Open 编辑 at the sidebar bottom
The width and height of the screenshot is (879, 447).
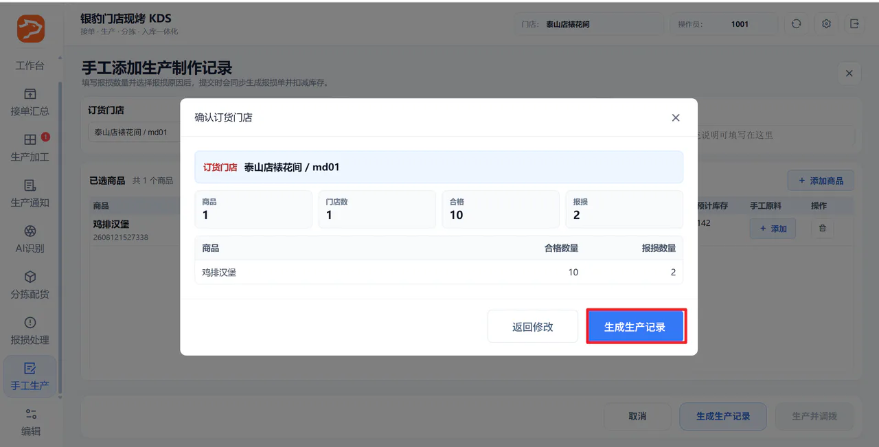pos(30,422)
